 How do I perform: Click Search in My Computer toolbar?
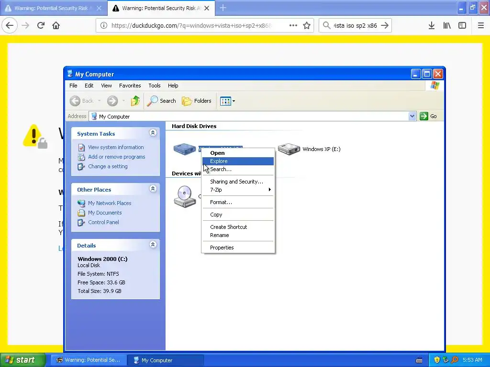pos(162,101)
